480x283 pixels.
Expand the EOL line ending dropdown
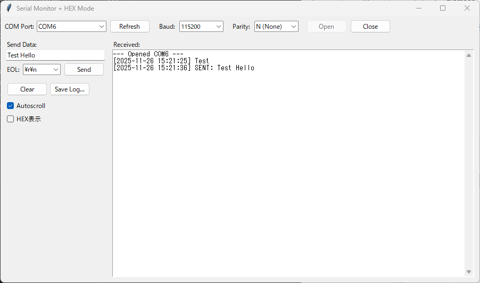click(56, 70)
